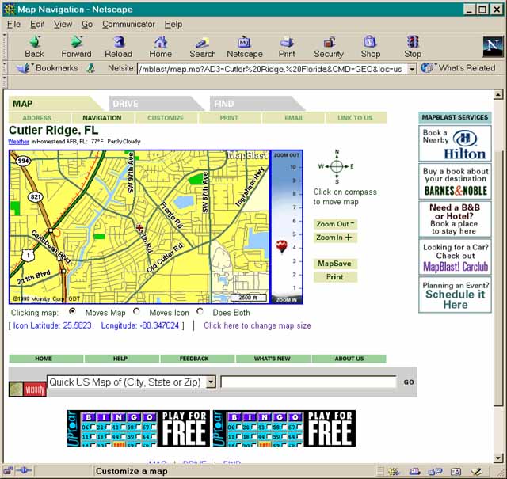Open the Communicator menu
The height and width of the screenshot is (479, 507).
click(x=128, y=25)
